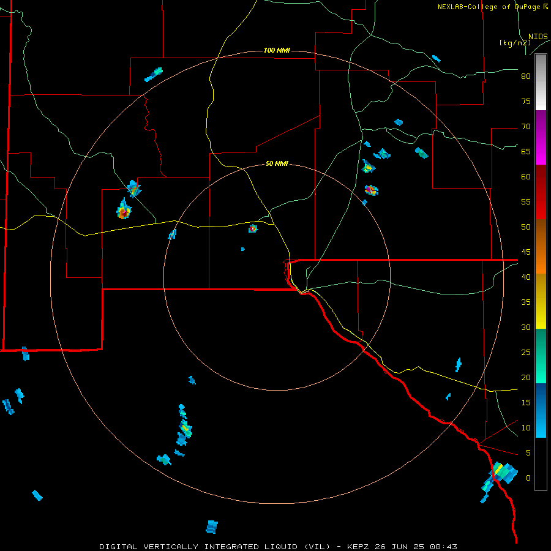Click the 10 value on the color scale

coord(526,428)
